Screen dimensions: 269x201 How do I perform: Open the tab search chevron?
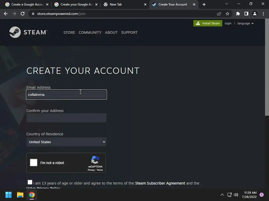(x=227, y=4)
